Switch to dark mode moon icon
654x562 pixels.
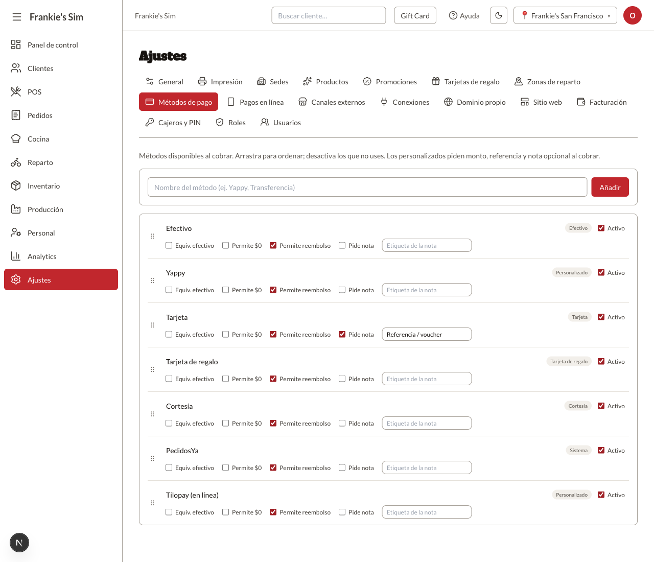[499, 15]
